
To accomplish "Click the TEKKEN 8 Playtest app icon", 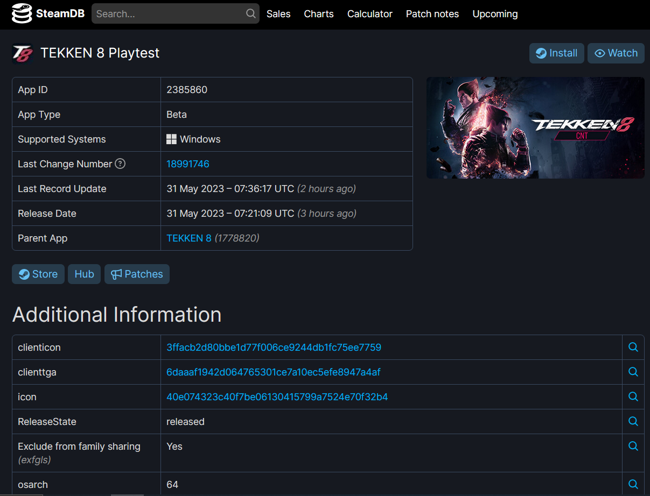I will pos(23,53).
